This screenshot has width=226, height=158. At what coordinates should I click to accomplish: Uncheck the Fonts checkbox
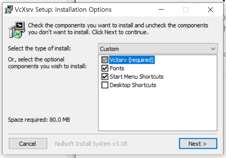click(x=105, y=68)
